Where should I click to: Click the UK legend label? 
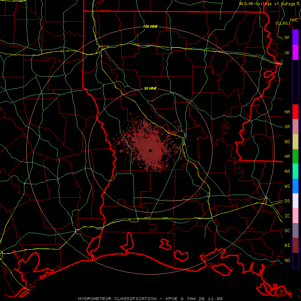tap(287, 53)
